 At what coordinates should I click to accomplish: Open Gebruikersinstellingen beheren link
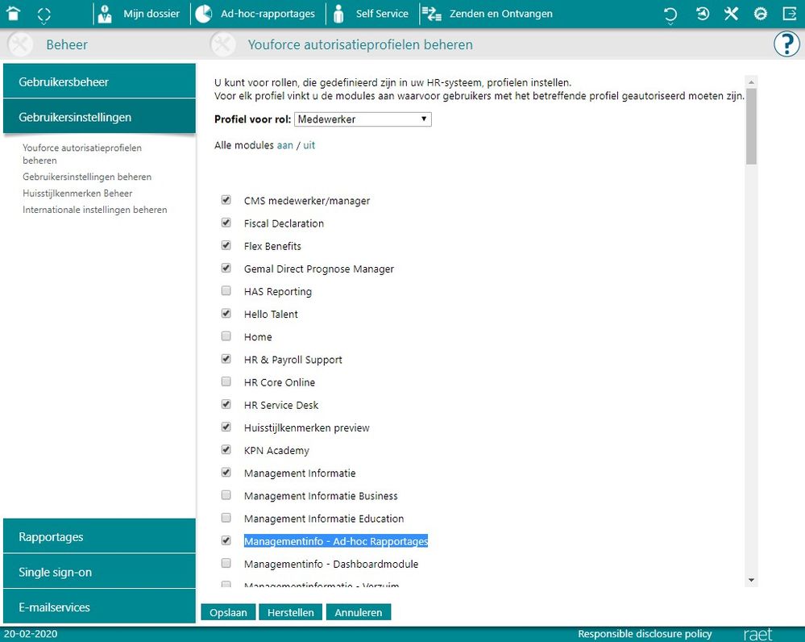click(x=87, y=177)
